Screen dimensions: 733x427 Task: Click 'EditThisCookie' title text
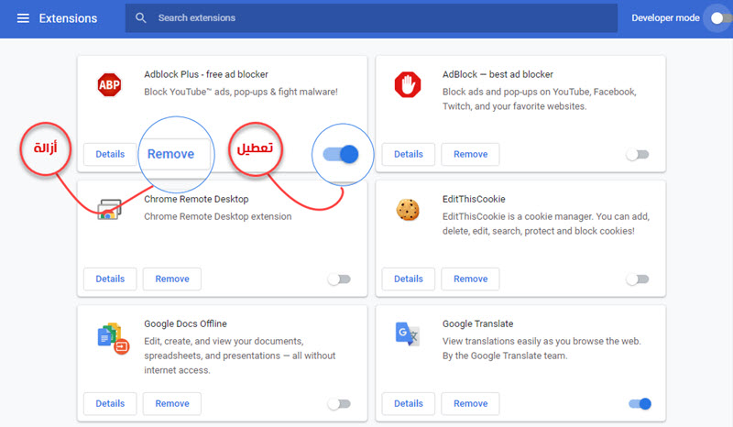(474, 199)
